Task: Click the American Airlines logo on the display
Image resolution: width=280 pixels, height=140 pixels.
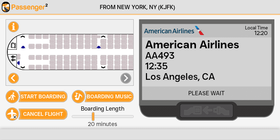Action: [x=174, y=31]
